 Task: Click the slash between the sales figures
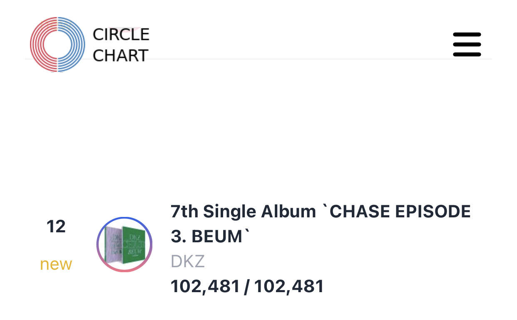coord(247,286)
